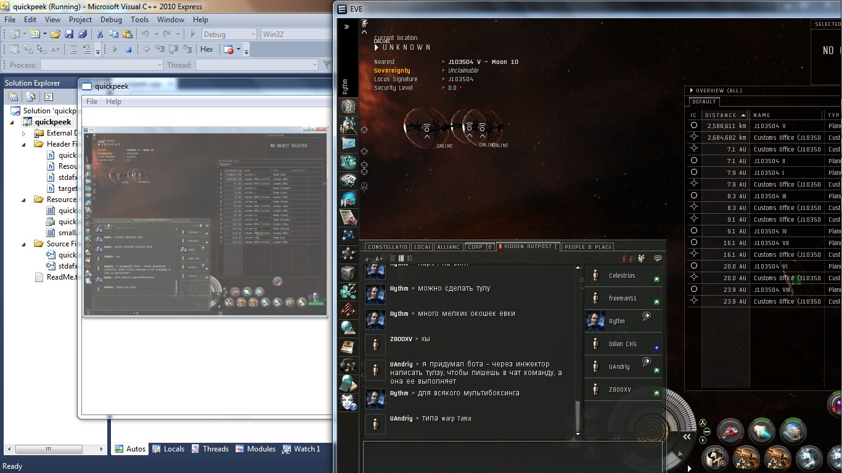The height and width of the screenshot is (473, 842).
Task: Click Properties icon in Solution Explorer toolbar
Action: point(12,97)
